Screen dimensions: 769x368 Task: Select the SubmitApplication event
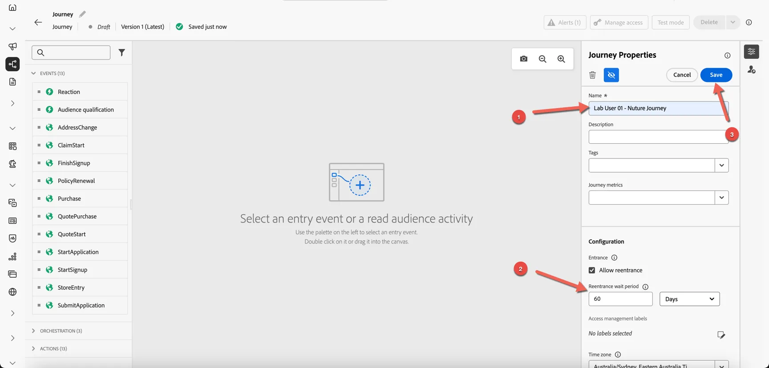80,305
